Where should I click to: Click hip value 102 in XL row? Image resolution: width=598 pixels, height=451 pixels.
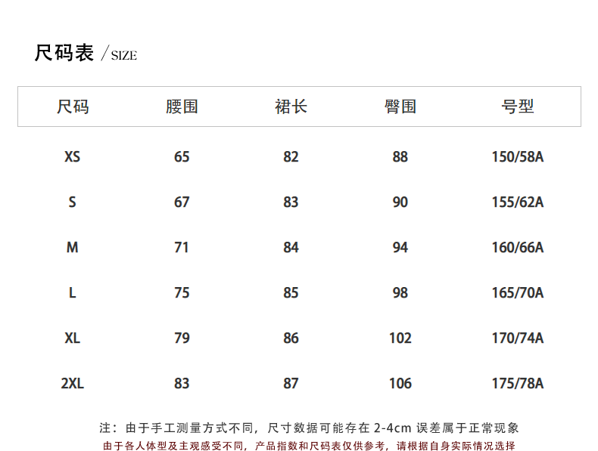(400, 338)
